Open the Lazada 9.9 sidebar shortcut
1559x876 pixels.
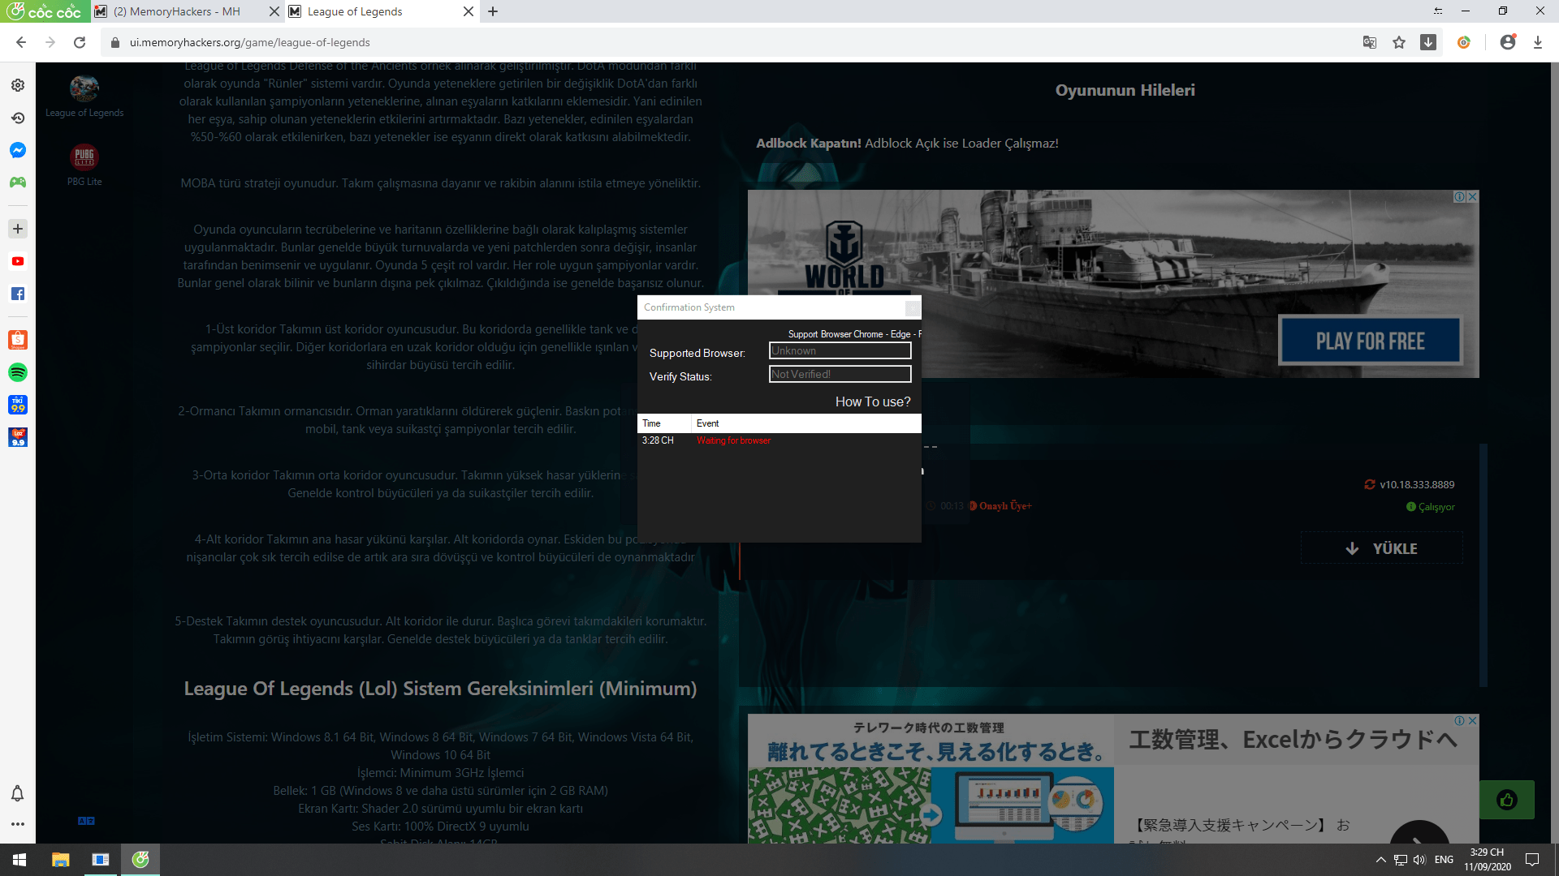18,437
